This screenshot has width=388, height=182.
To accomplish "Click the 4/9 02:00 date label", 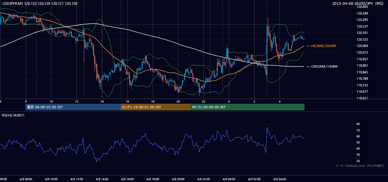I will 254,179.
